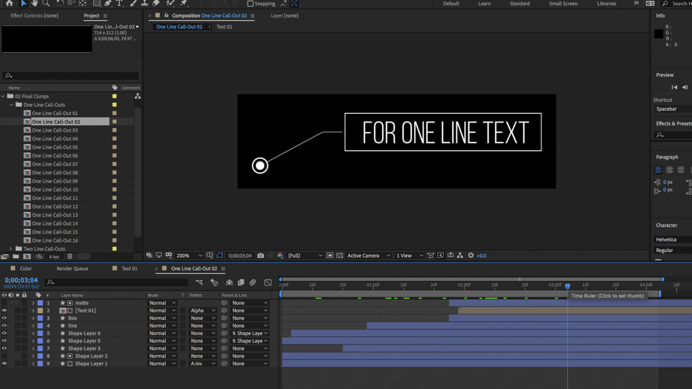Screen dimensions: 692x389
Task: Open the blend mode dropdown for the Box layer
Action: point(162,318)
